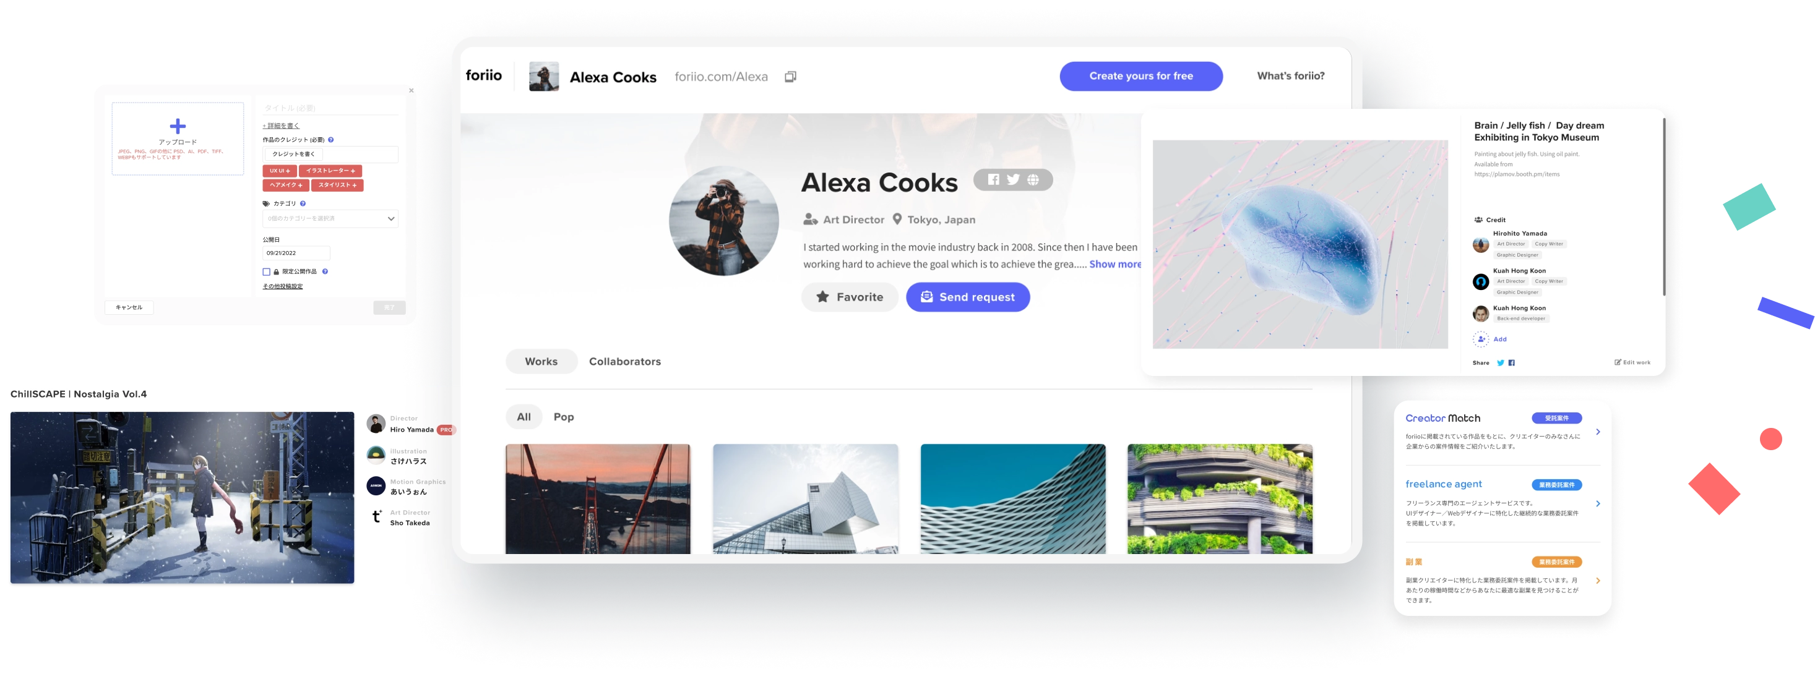Copy the foriio.com/Alexa profile URL icon
1815x674 pixels.
(790, 77)
